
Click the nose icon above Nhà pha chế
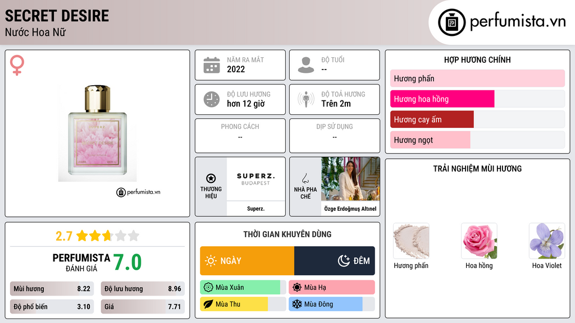point(305,178)
